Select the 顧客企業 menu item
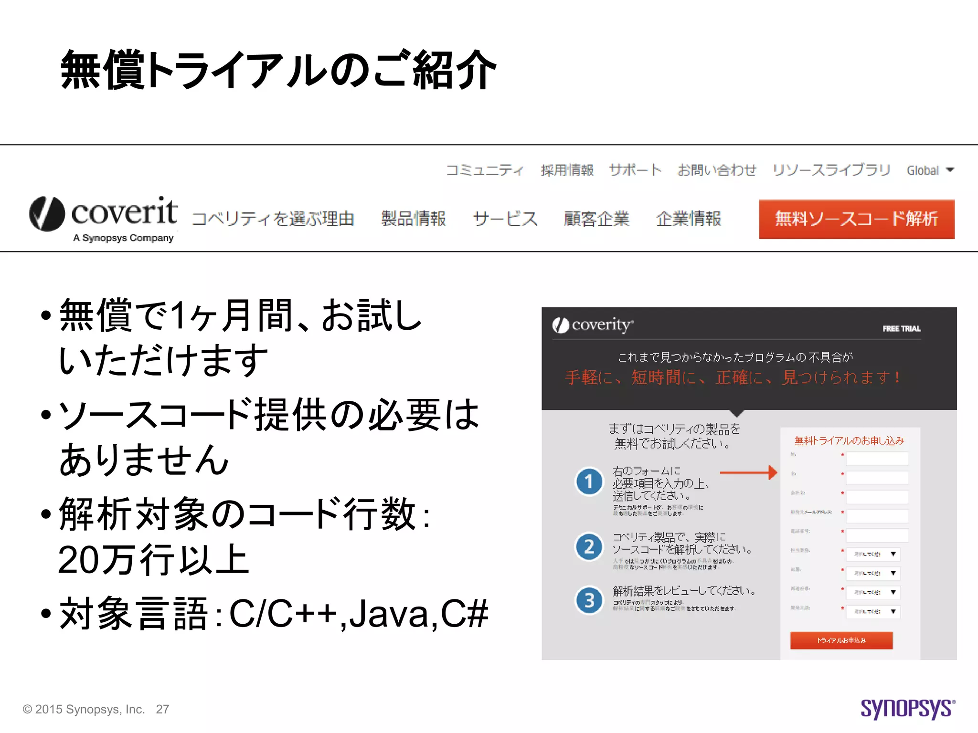Viewport: 978px width, 733px height. click(596, 219)
